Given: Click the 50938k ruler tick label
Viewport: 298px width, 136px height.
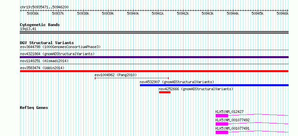Looking at the screenshot, I should pos(83,13).
